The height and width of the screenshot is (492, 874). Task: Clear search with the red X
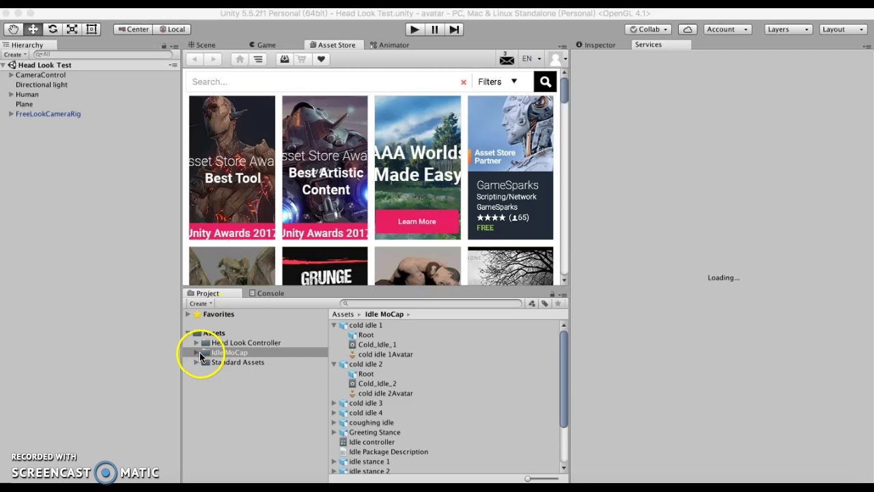coord(464,82)
